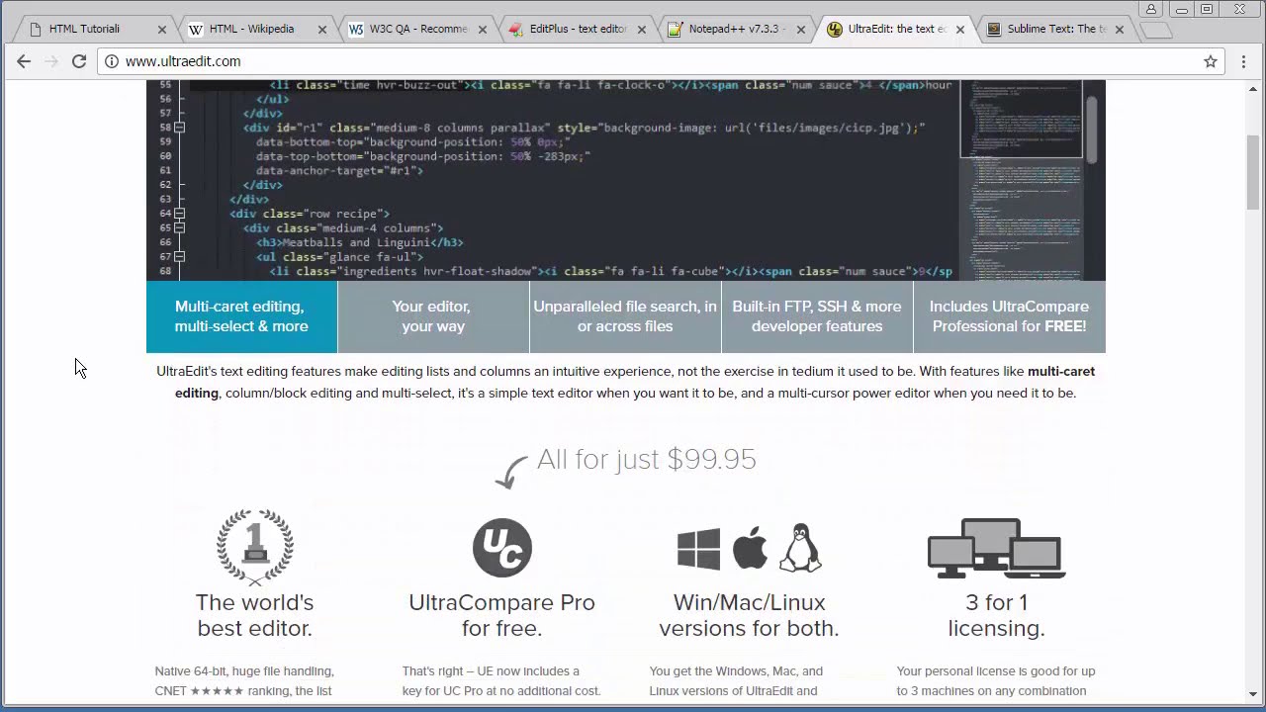Bookmark this page with the star icon
Viewport: 1266px width, 712px height.
point(1210,61)
